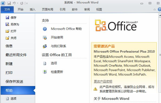Click the 打开 folder icon
This screenshot has width=161, height=103.
click(7, 31)
